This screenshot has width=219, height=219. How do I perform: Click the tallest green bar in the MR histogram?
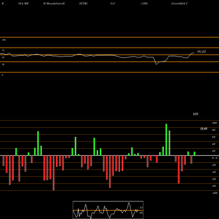166,140
